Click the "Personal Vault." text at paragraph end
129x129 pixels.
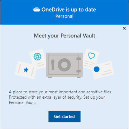point(22,103)
